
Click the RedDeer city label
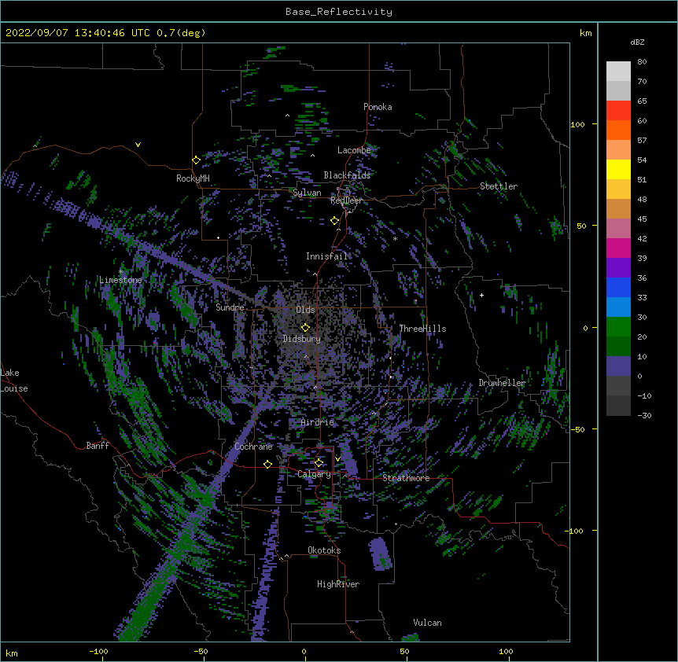coord(346,200)
